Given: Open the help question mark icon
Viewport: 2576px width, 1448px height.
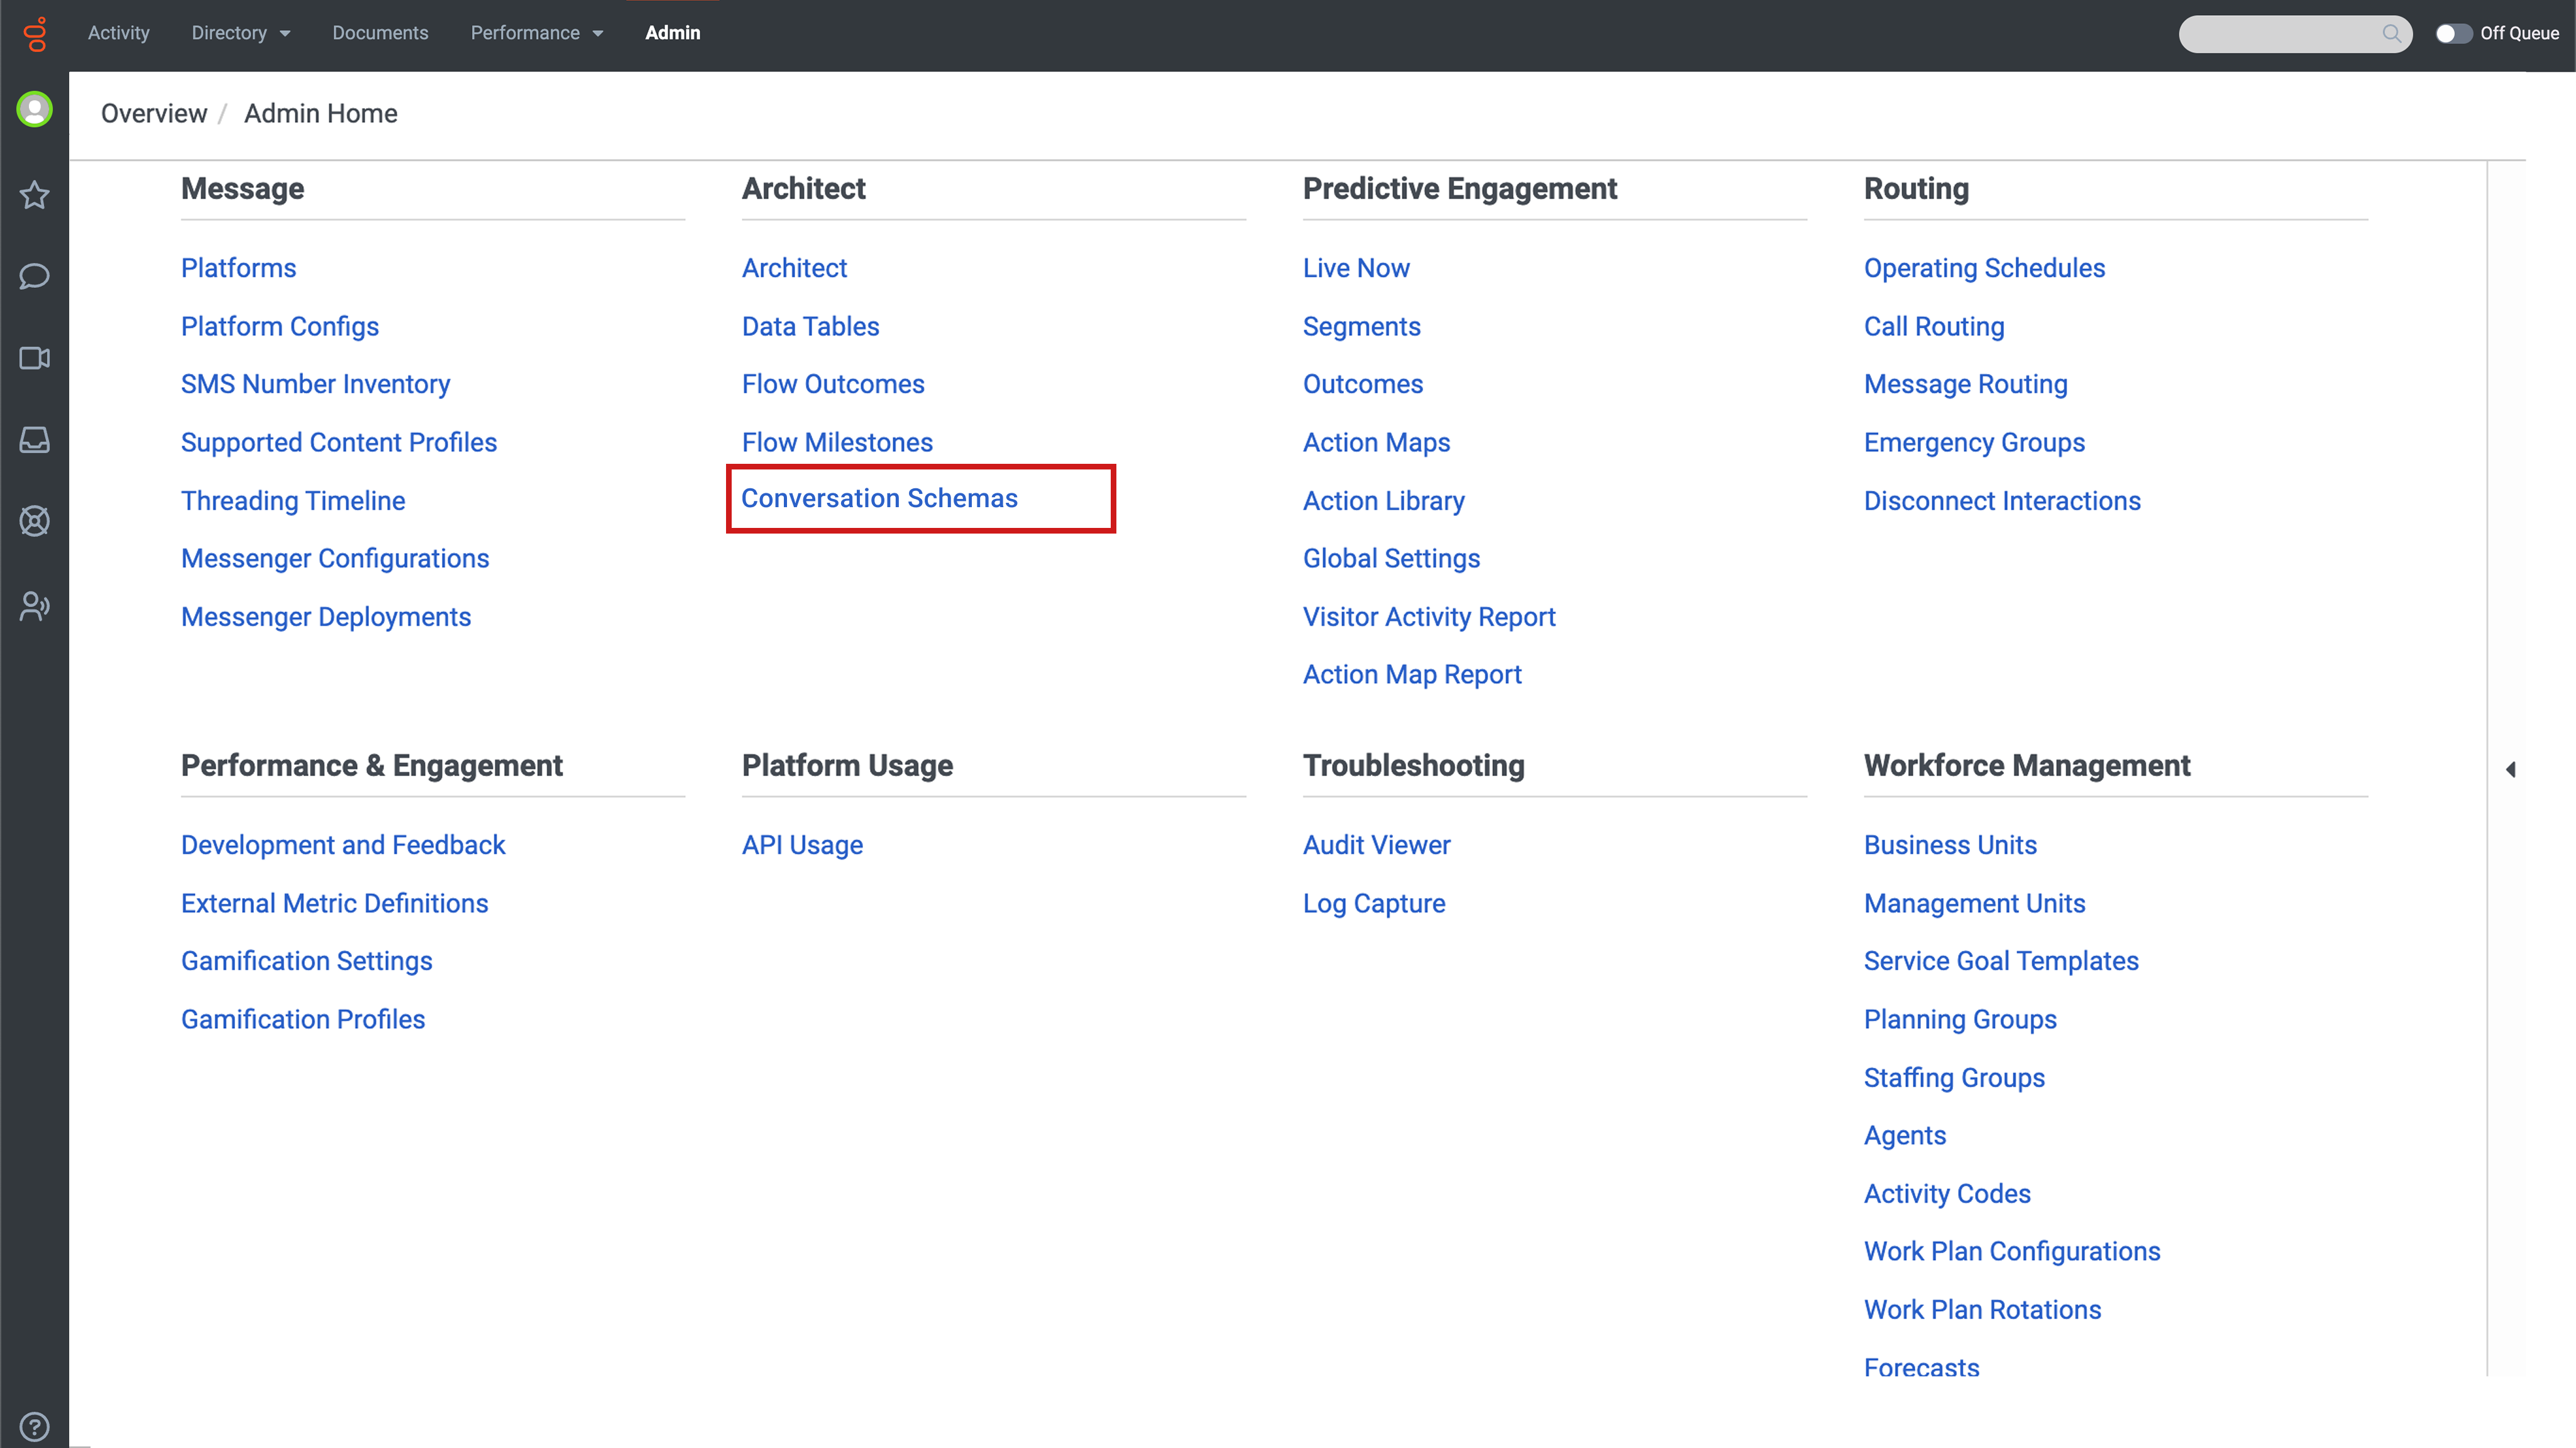Looking at the screenshot, I should point(35,1426).
